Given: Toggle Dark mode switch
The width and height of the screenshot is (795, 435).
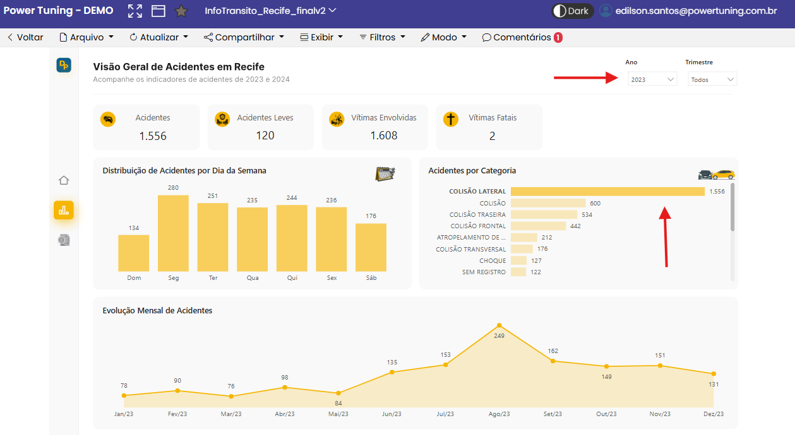Looking at the screenshot, I should point(572,11).
